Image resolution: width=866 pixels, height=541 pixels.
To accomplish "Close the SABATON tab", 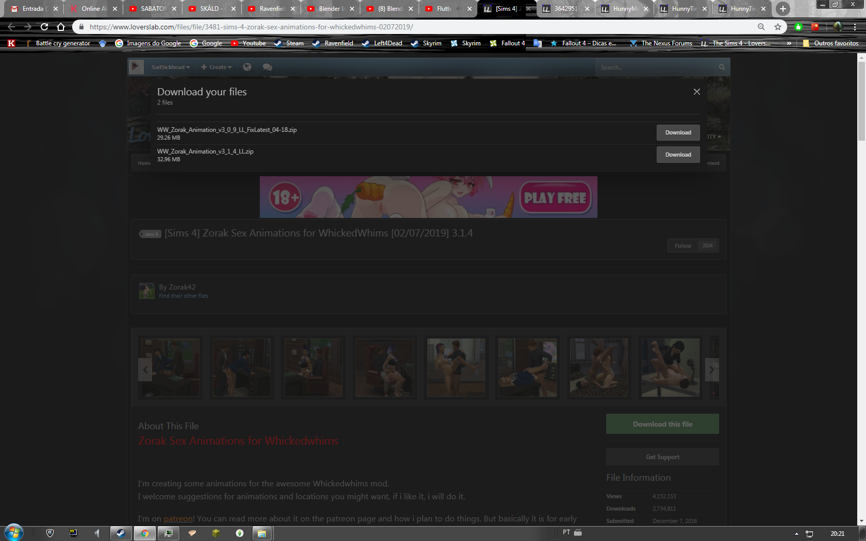I will 174,9.
